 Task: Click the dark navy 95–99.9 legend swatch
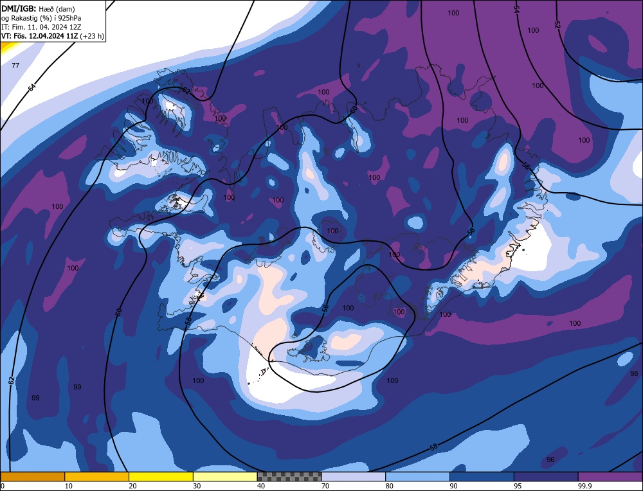click(546, 476)
